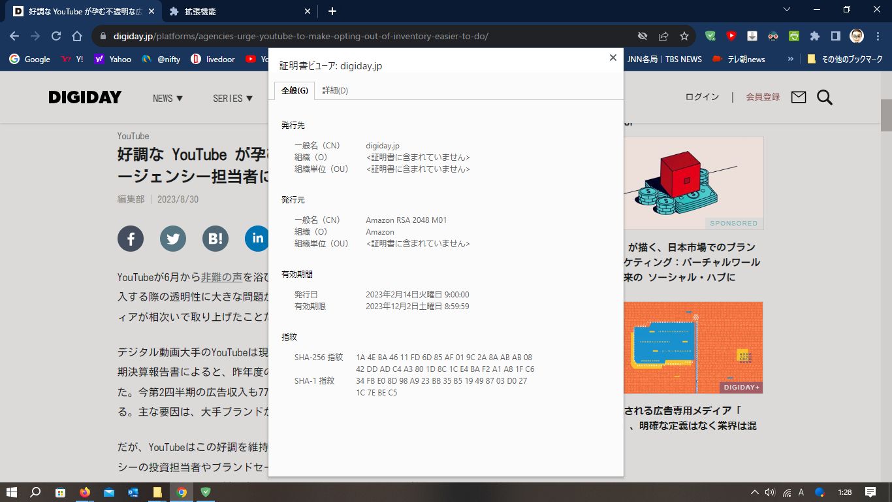
Task: Open DIGIDAY site search magnifier
Action: 824,97
